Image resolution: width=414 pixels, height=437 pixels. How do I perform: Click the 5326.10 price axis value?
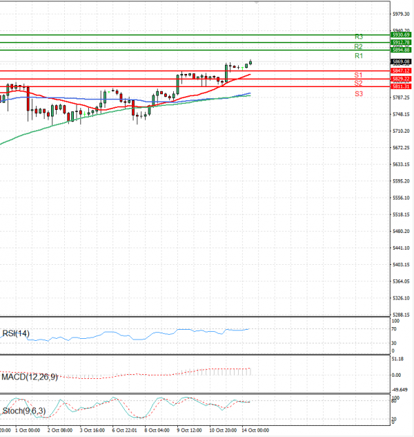(x=401, y=298)
